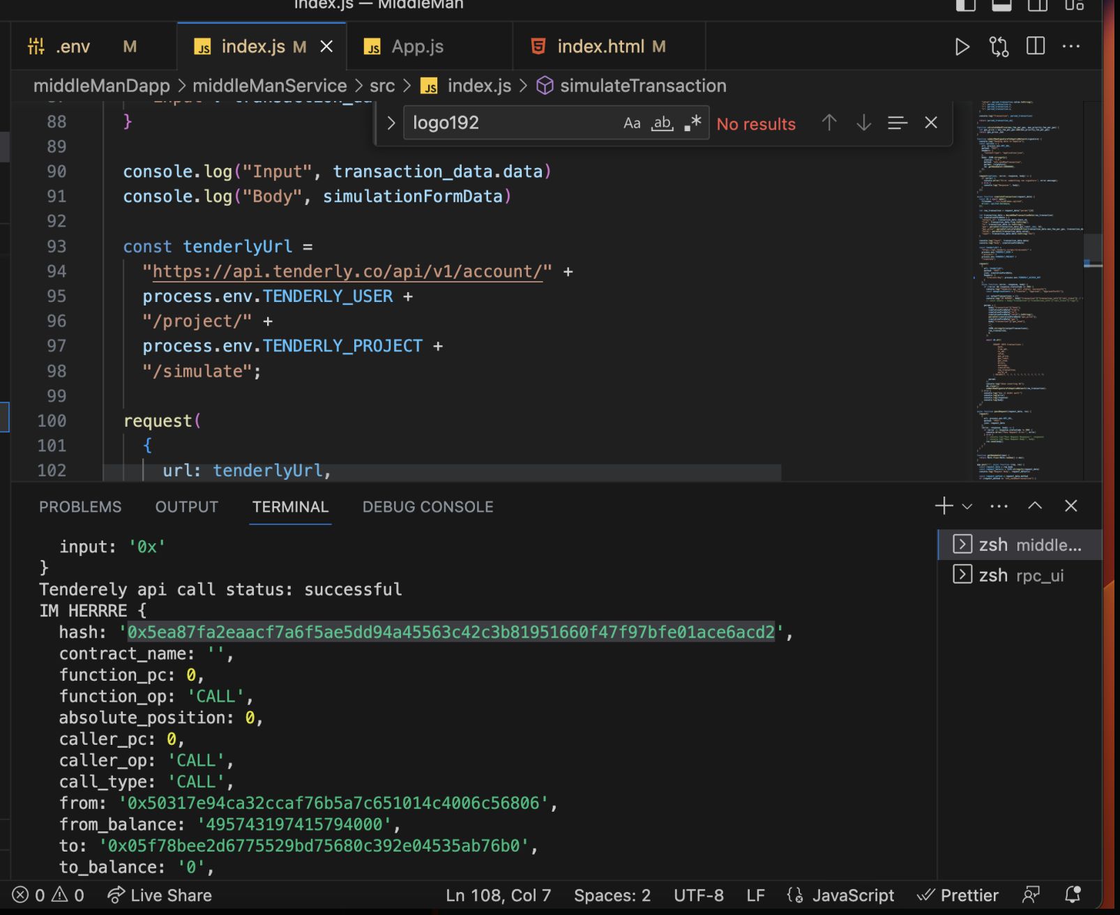Go to next find match arrow
The height and width of the screenshot is (915, 1120).
(x=863, y=123)
